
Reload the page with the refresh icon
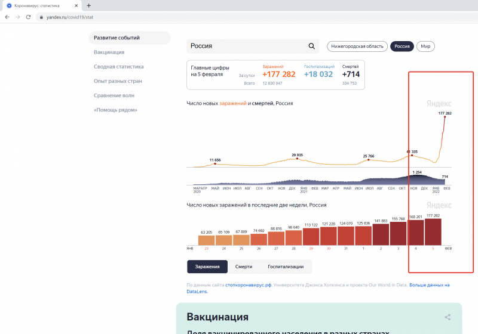[x=28, y=17]
